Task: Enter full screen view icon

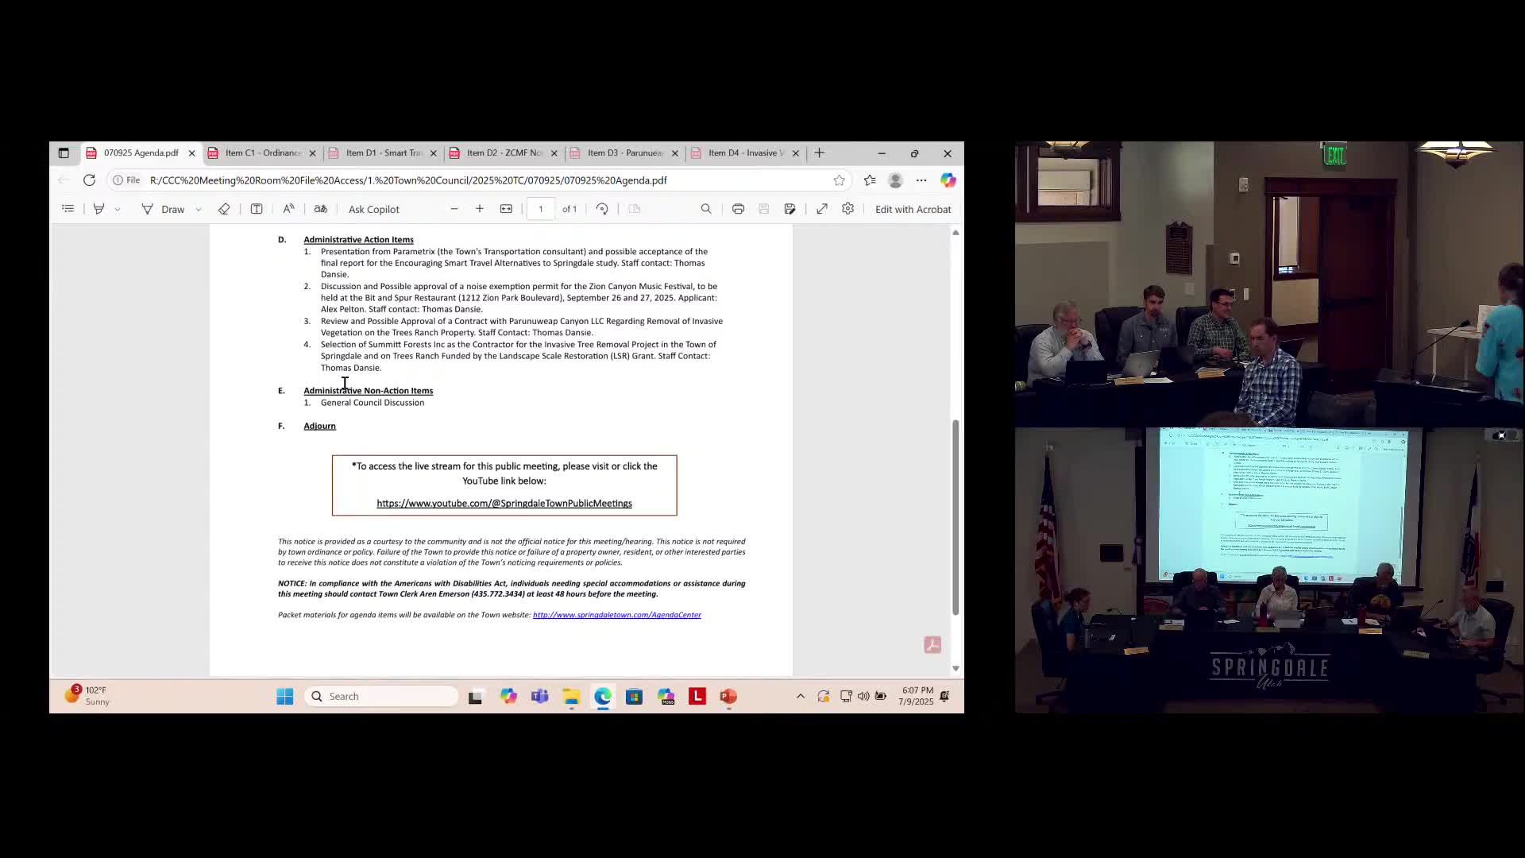Action: tap(822, 209)
